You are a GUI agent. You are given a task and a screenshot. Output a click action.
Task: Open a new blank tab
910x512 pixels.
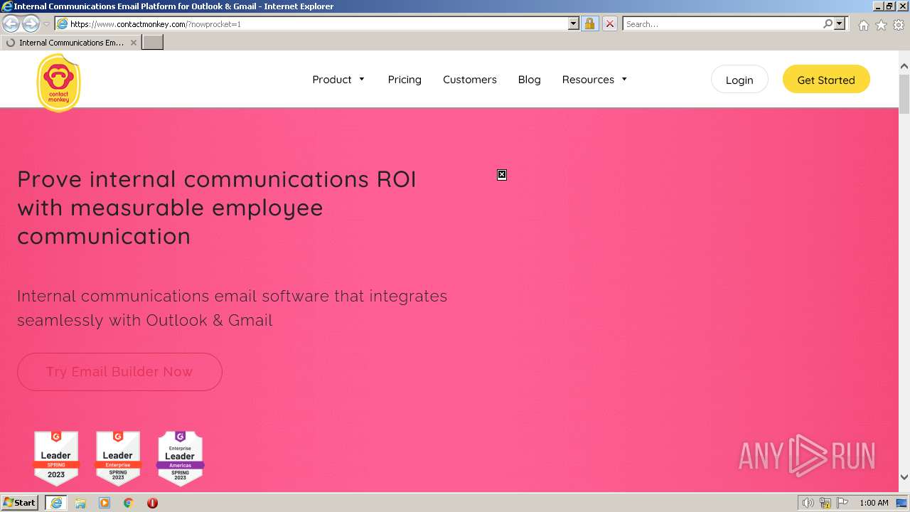pos(153,42)
